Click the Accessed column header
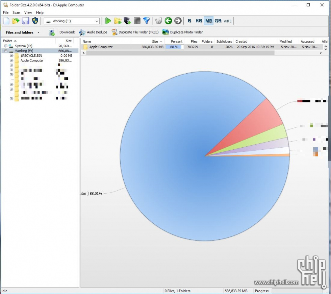This screenshot has height=294, width=331. click(x=309, y=41)
